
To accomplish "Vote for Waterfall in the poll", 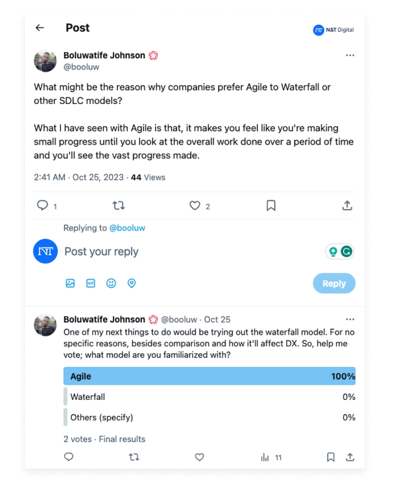I will pyautogui.click(x=209, y=397).
